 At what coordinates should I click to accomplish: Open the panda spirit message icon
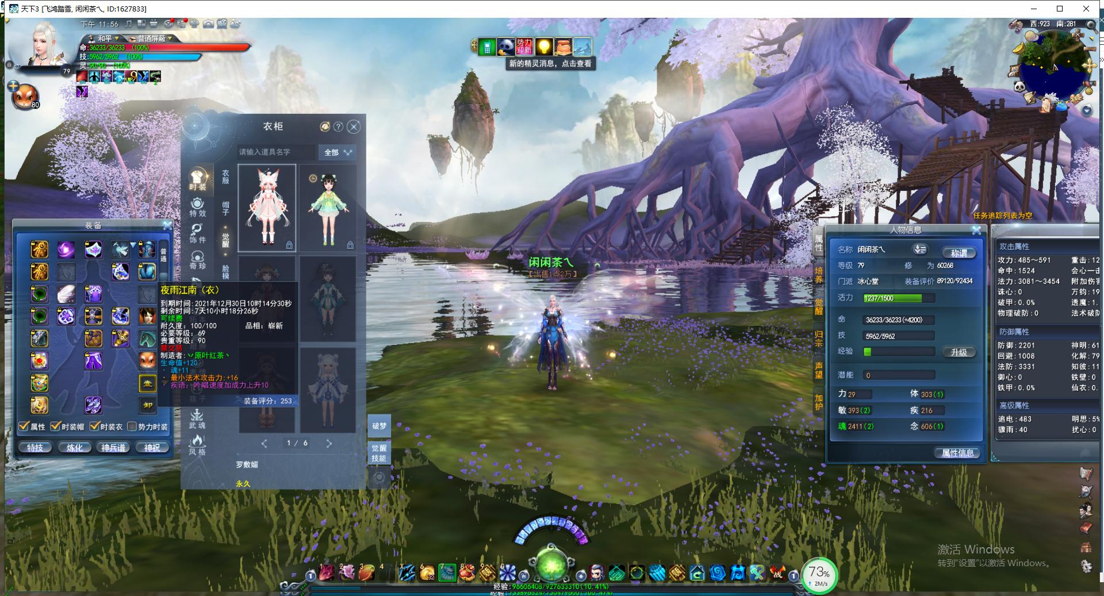click(x=505, y=47)
